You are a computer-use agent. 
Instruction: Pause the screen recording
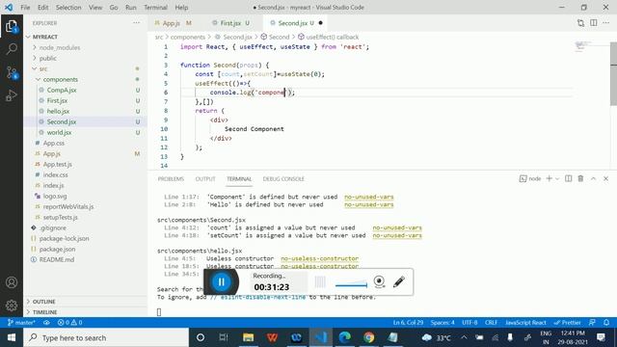pos(221,281)
